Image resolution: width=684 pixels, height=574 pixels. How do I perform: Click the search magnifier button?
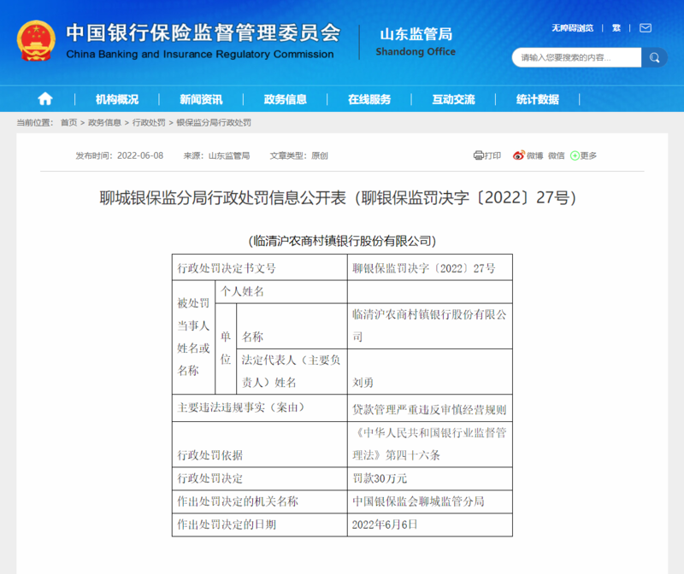coord(654,57)
